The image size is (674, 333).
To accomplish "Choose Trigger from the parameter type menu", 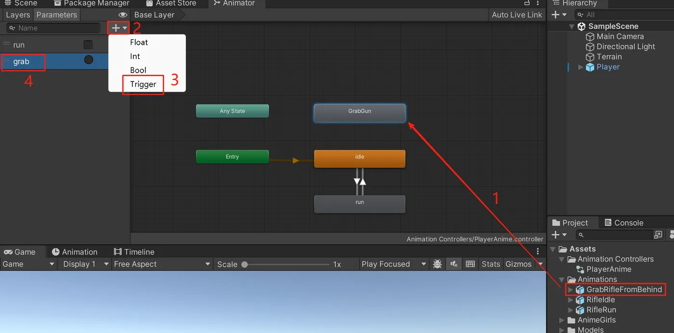I will pos(143,84).
